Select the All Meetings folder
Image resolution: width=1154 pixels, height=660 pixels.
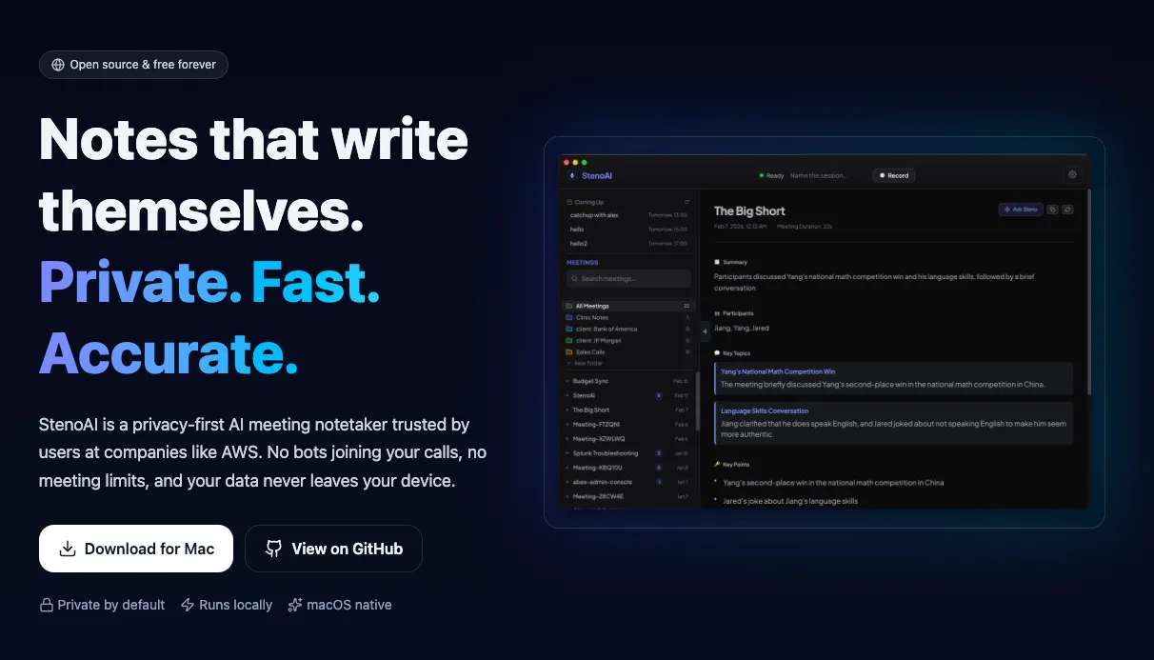coord(628,306)
